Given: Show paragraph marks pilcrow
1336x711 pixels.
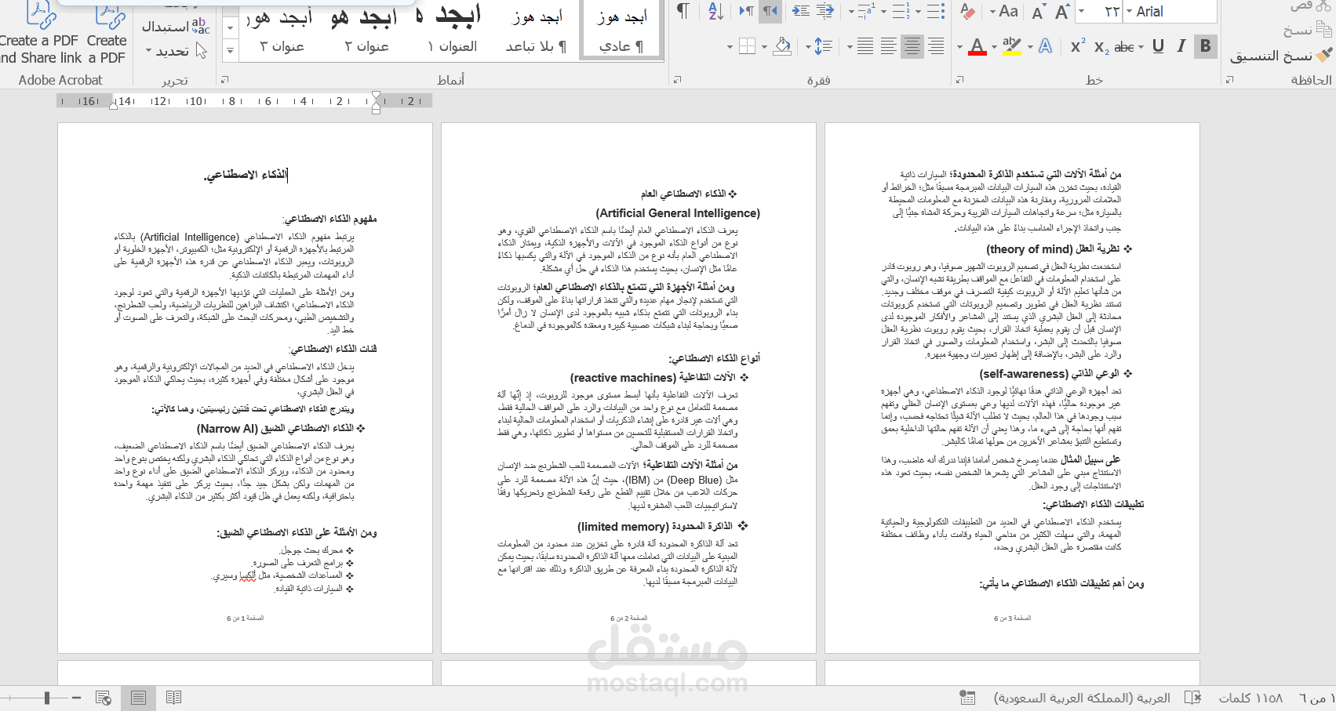Looking at the screenshot, I should click(x=683, y=11).
